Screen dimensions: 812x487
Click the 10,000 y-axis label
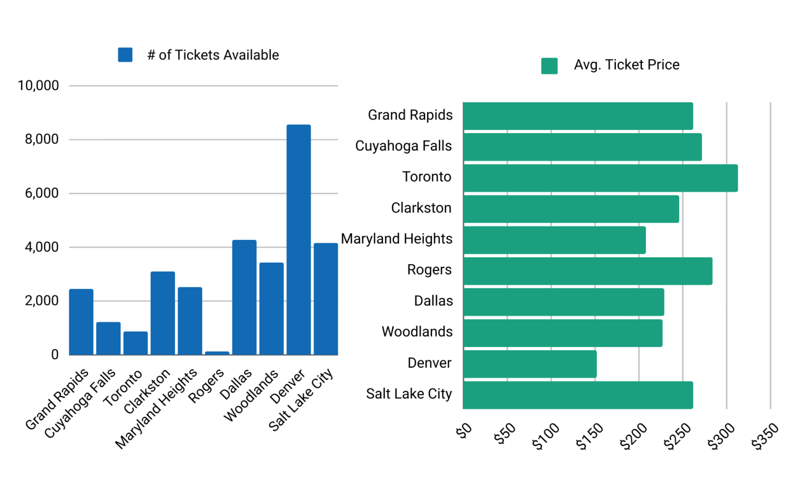pyautogui.click(x=38, y=86)
